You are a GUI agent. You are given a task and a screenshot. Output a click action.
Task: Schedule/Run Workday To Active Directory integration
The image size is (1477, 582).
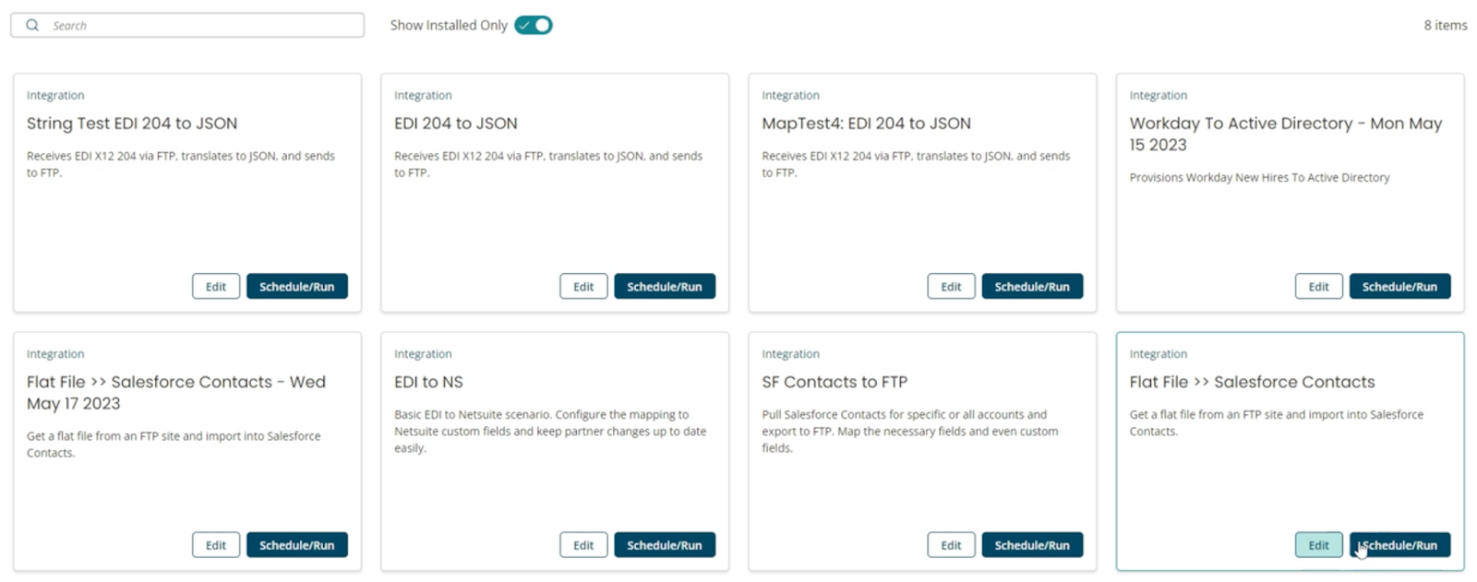click(1399, 287)
